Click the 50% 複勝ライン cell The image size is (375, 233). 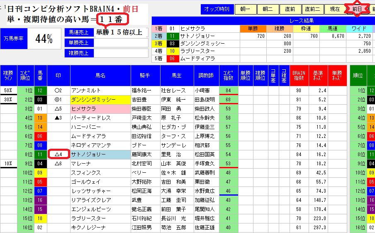[9, 91]
